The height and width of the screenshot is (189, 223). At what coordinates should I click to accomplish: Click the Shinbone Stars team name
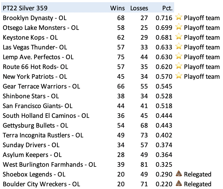coord(31,96)
